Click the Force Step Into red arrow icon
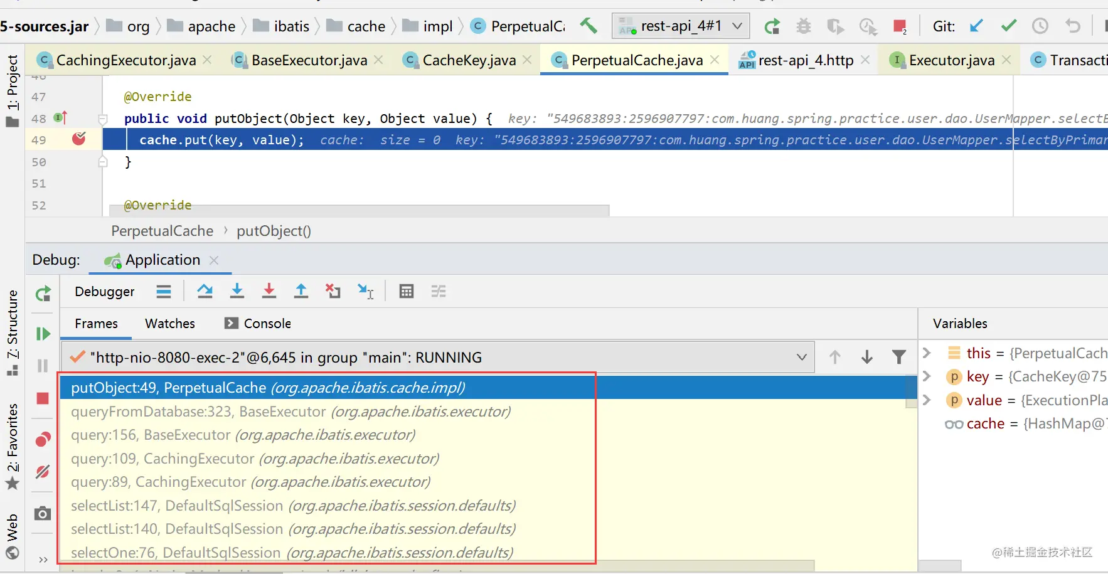 [269, 291]
